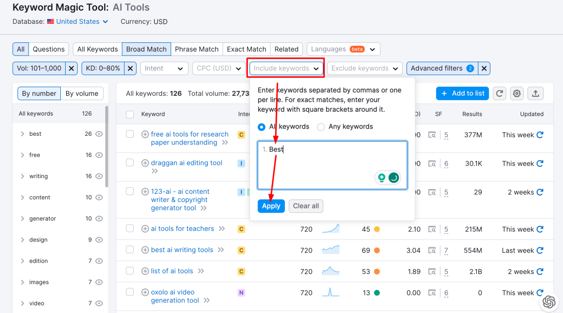
Task: Open the Intent filter dropdown
Action: click(164, 69)
